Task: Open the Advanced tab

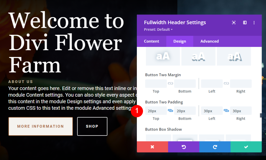Action: (x=209, y=41)
